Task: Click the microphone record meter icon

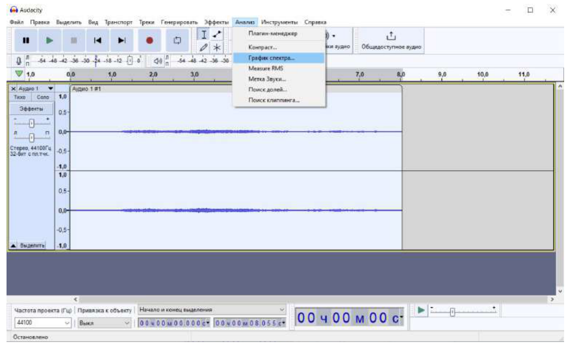Action: (19, 61)
